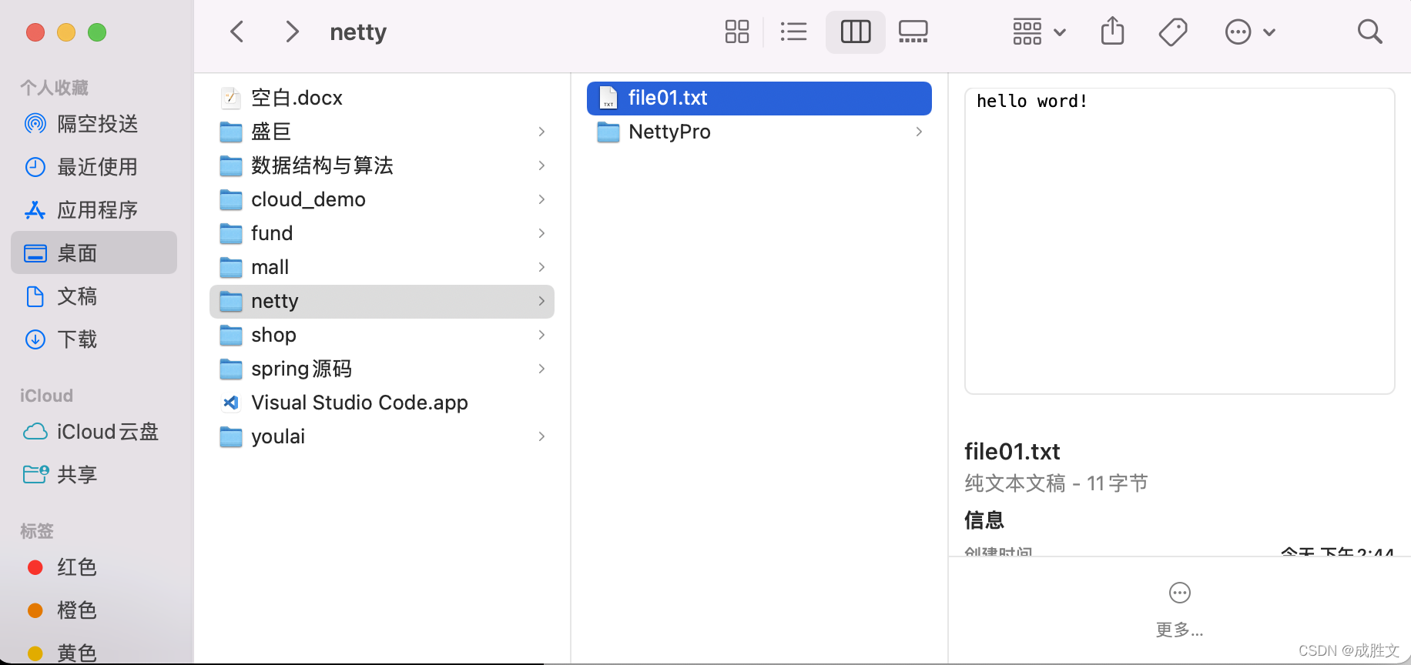
Task: Select the youlai folder
Action: (x=382, y=436)
